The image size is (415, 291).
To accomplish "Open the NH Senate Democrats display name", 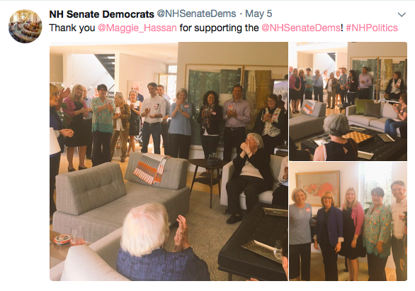I will 102,14.
